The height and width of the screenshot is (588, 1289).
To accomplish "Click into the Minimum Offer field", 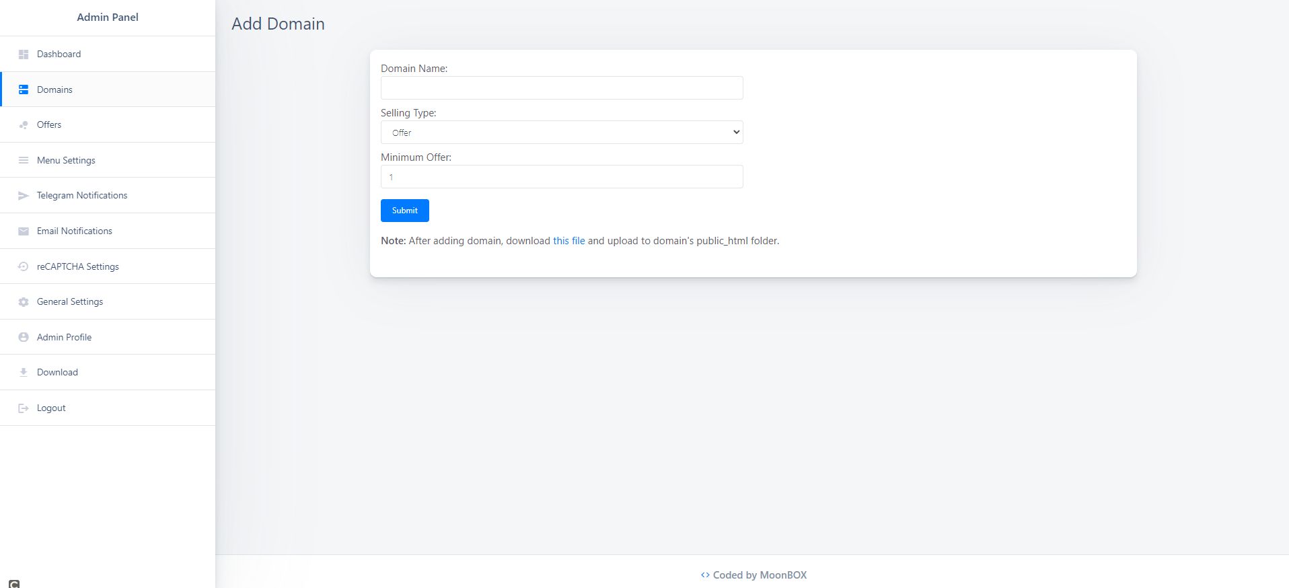I will coord(562,177).
